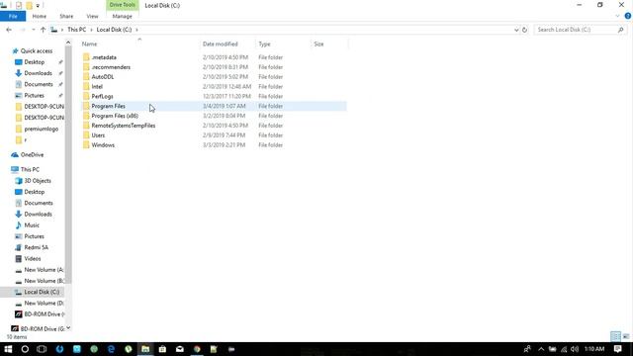The width and height of the screenshot is (633, 356).
Task: Click the File Explorer taskbar icon
Action: (145, 349)
